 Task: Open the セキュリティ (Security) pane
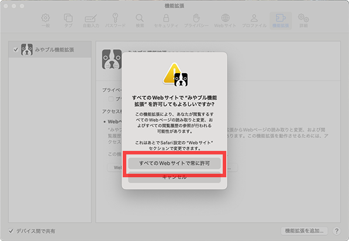click(x=166, y=20)
